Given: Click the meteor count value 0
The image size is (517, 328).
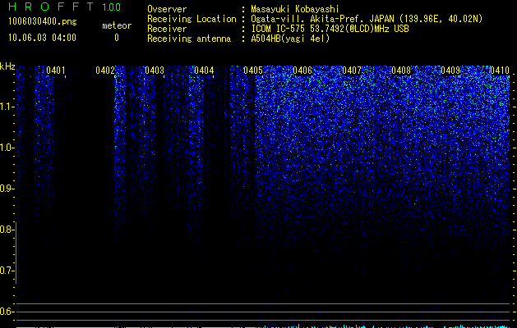Looking at the screenshot, I should pyautogui.click(x=117, y=38).
